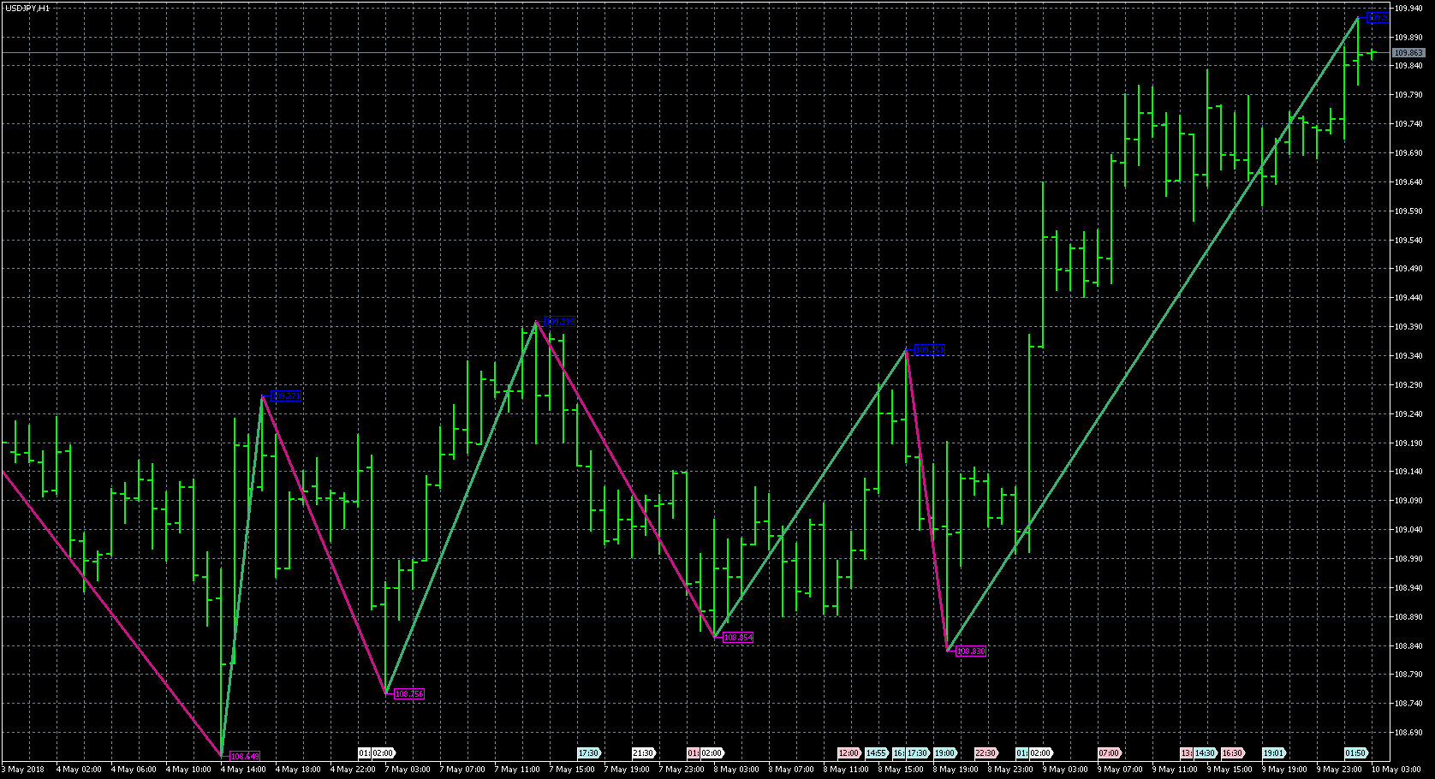Select the cyan 14:55 event marker

click(x=875, y=753)
